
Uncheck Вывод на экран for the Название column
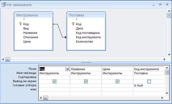pos(86,81)
